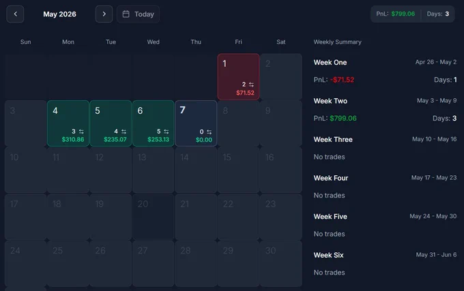This screenshot has width=464, height=291.
Task: Click the Week Two summary heading
Action: [x=330, y=101]
